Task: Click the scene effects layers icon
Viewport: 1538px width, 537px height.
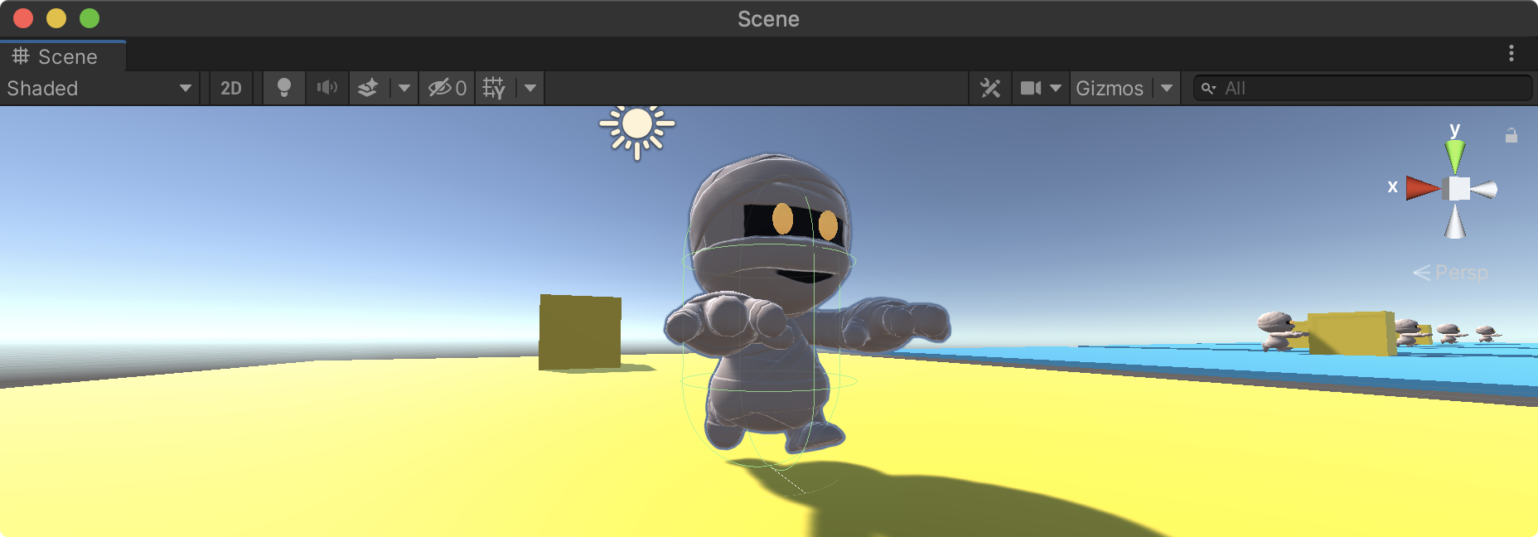Action: pos(369,88)
